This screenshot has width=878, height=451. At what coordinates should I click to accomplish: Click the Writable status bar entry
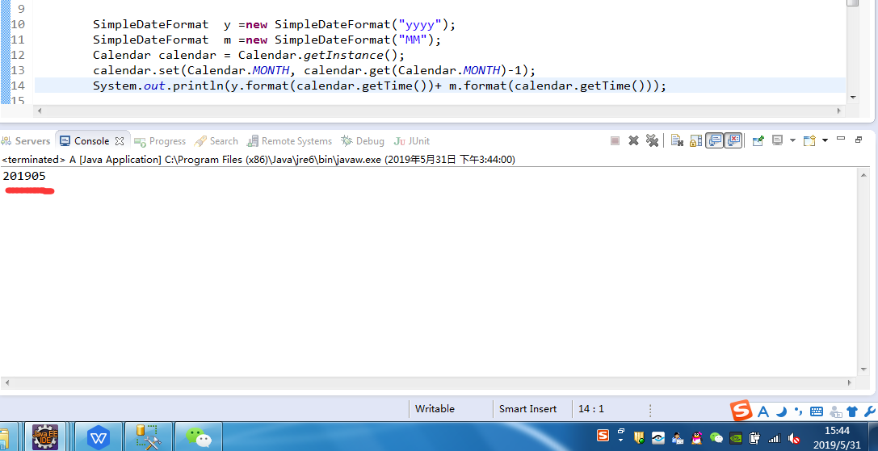435,408
